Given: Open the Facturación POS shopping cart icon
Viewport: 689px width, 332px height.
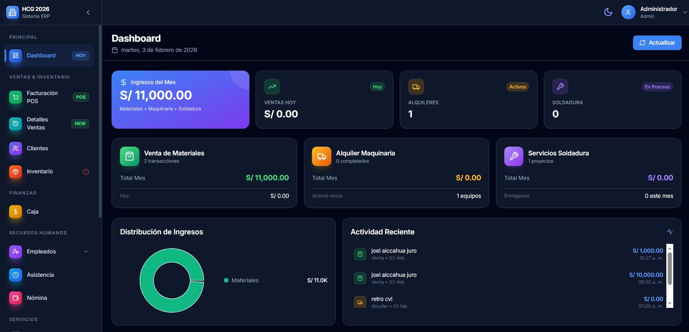Looking at the screenshot, I should pyautogui.click(x=15, y=97).
